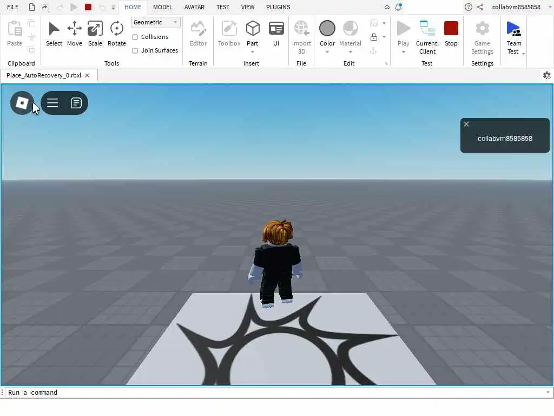554x416 pixels.
Task: Open the in-game hamburger menu
Action: pos(52,103)
